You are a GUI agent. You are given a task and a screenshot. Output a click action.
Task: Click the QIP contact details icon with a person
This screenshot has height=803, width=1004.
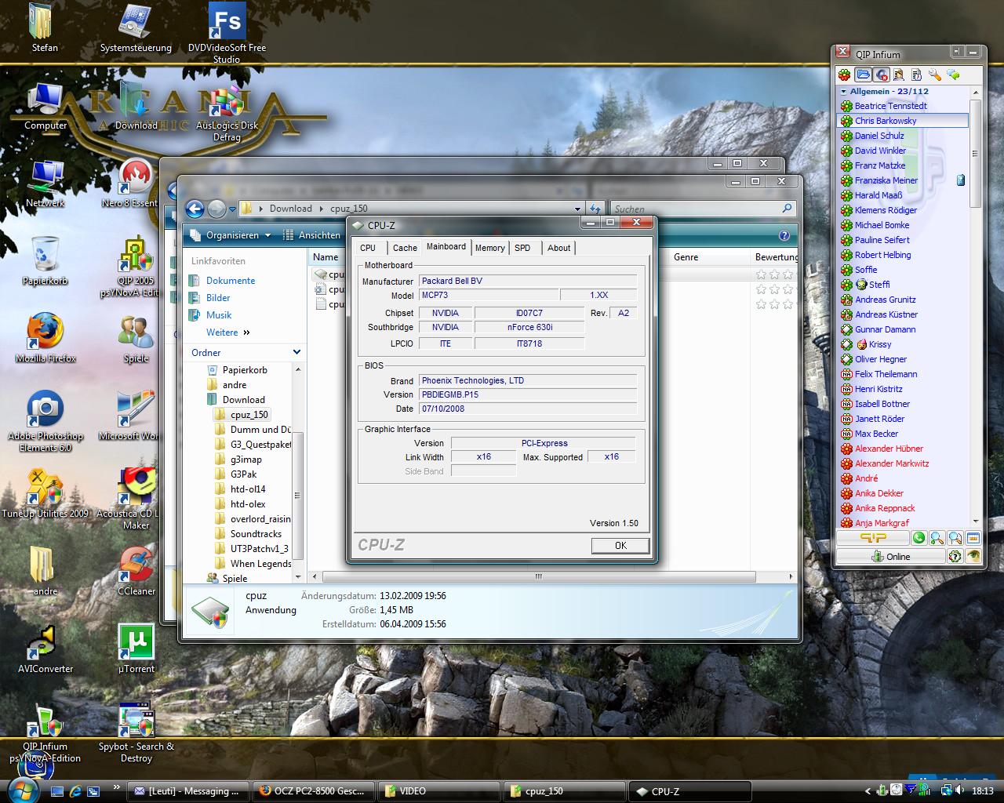pyautogui.click(x=899, y=75)
